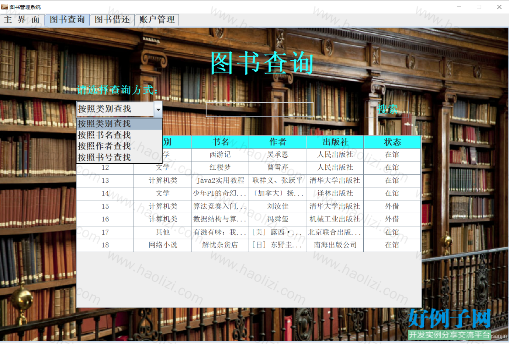Click author cell 刘汝佳
The image size is (509, 344).
[278, 206]
